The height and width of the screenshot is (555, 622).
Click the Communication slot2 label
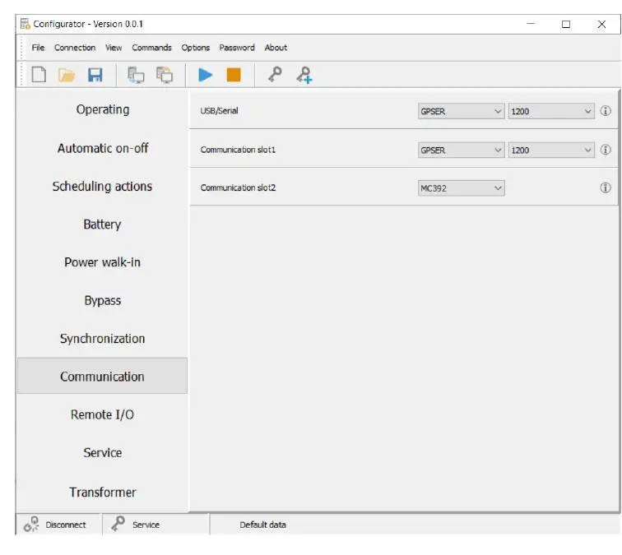[238, 187]
